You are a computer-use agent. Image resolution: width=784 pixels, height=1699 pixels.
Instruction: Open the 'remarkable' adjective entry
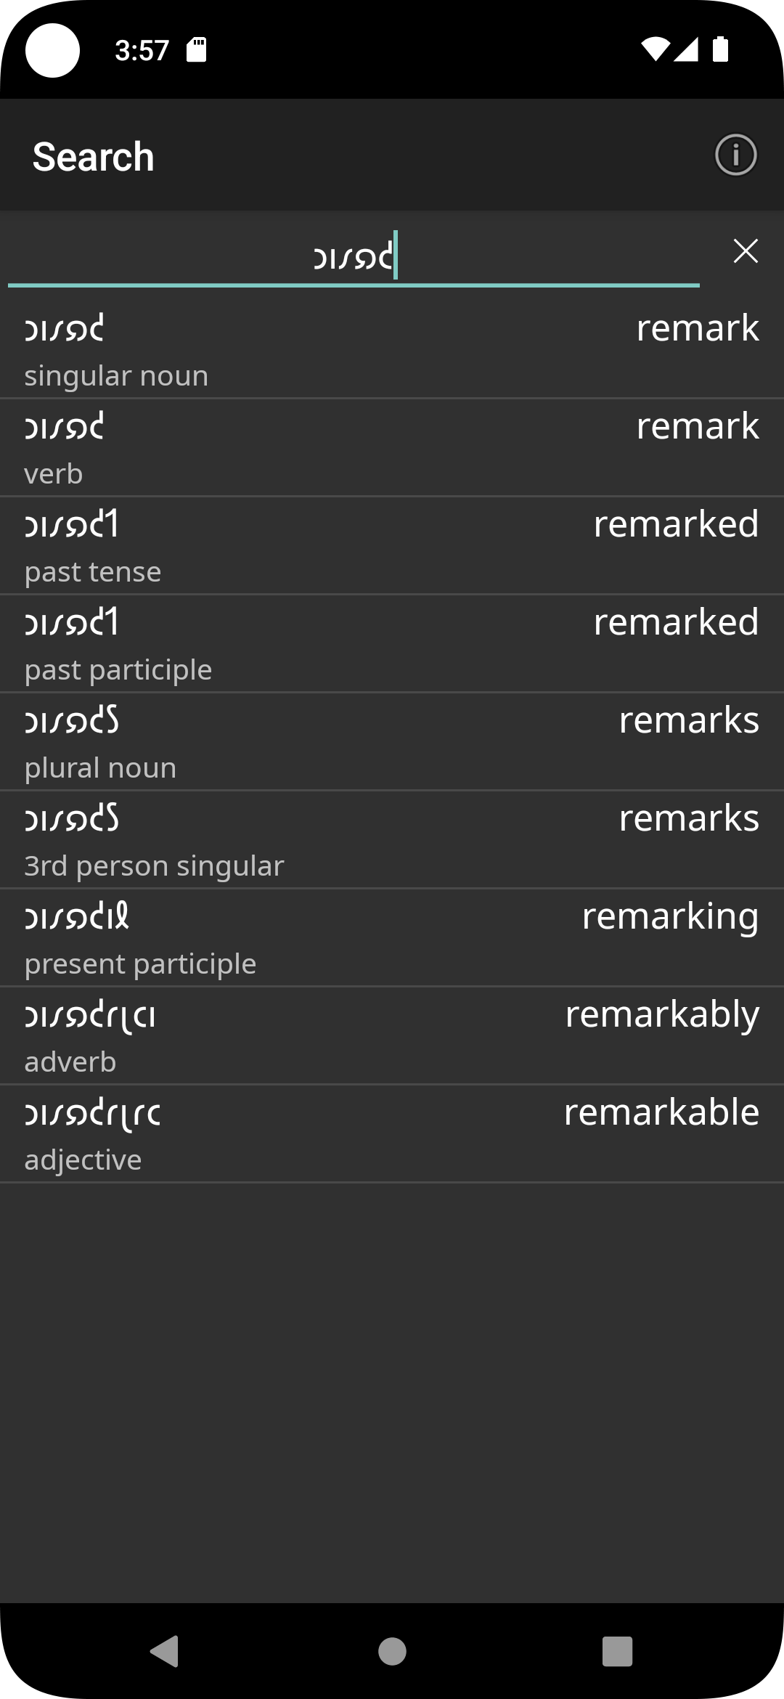[392, 1134]
